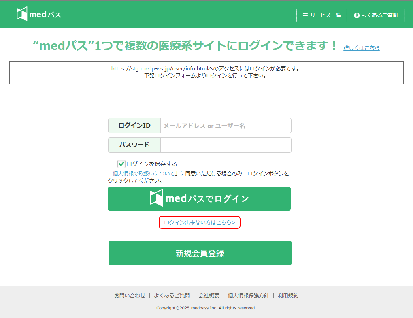Open 会社概要 footer link

click(209, 296)
